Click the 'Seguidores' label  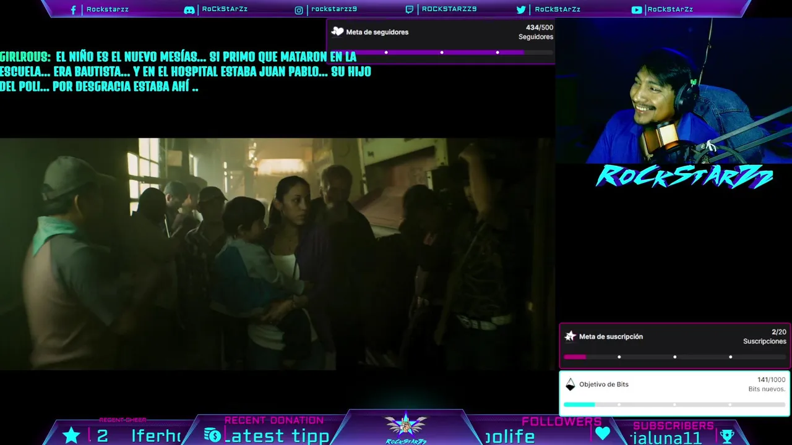536,37
